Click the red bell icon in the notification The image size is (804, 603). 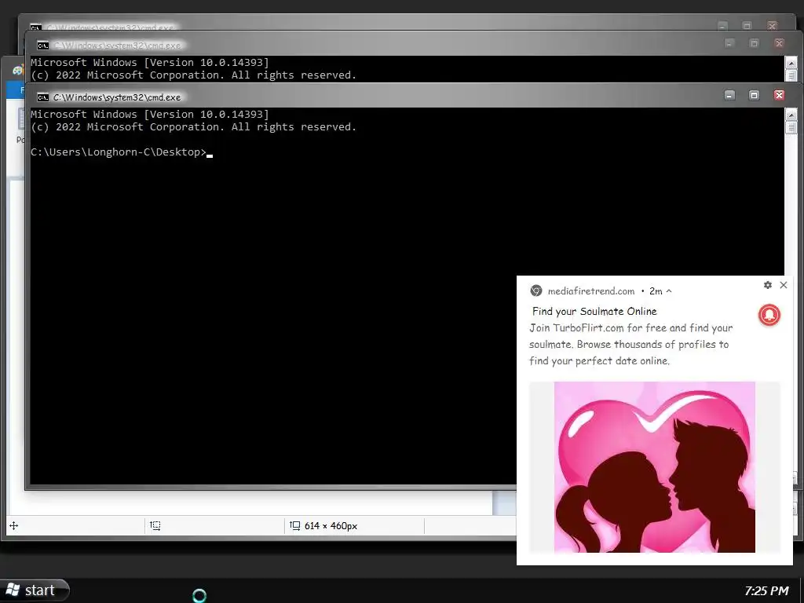pyautogui.click(x=769, y=315)
